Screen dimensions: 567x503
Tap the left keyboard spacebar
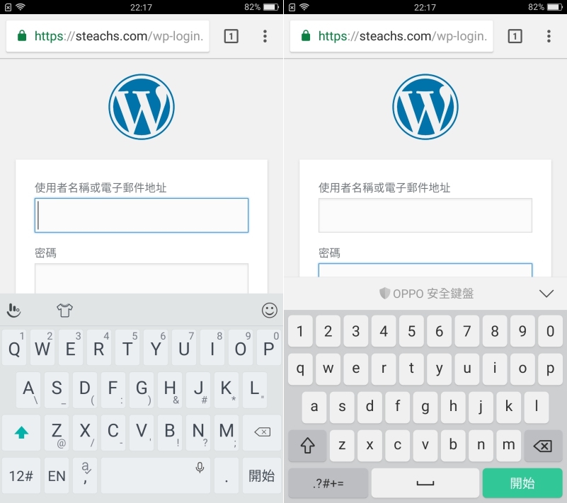156,475
